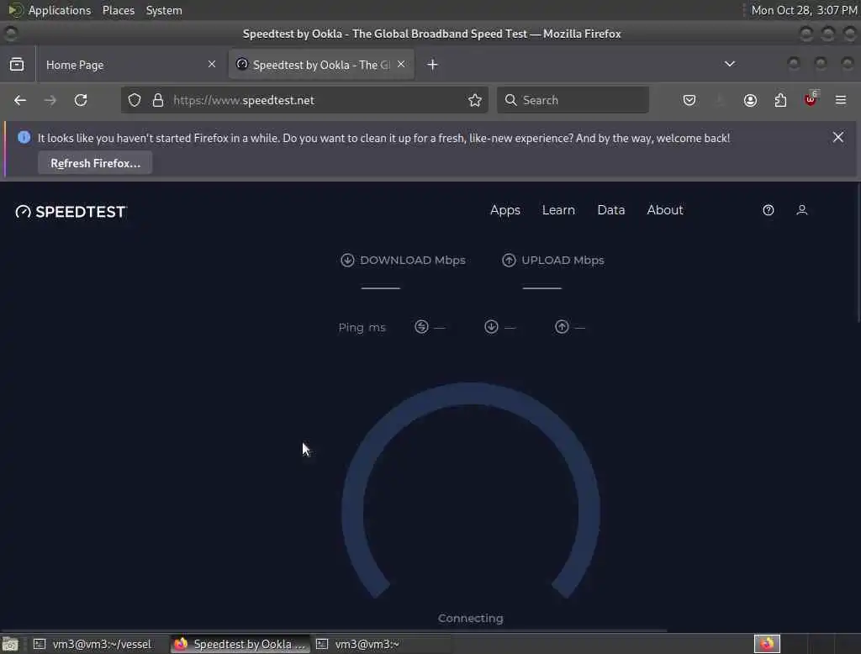
Task: Click the uBlock Origin extension icon
Action: tap(811, 99)
